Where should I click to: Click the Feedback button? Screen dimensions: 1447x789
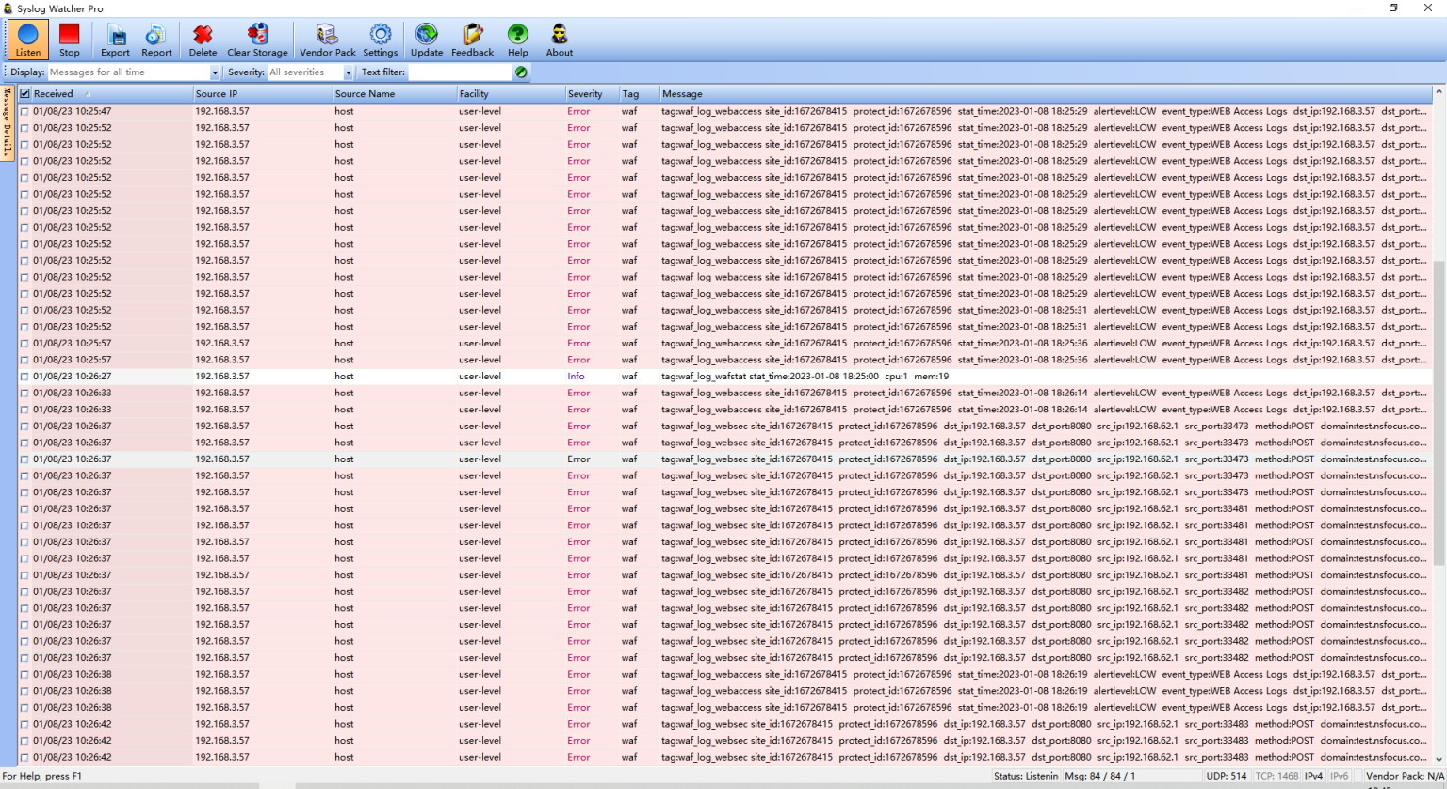(x=472, y=40)
